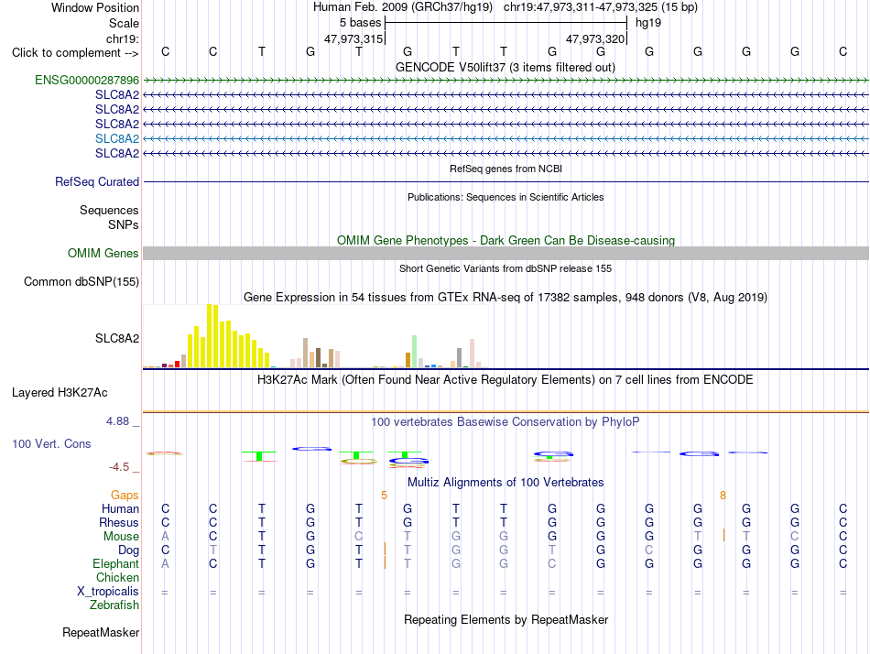Click 'Short Genetic Variants from dbSNP release 155'
Screen dimensions: 870x654
[506, 268]
